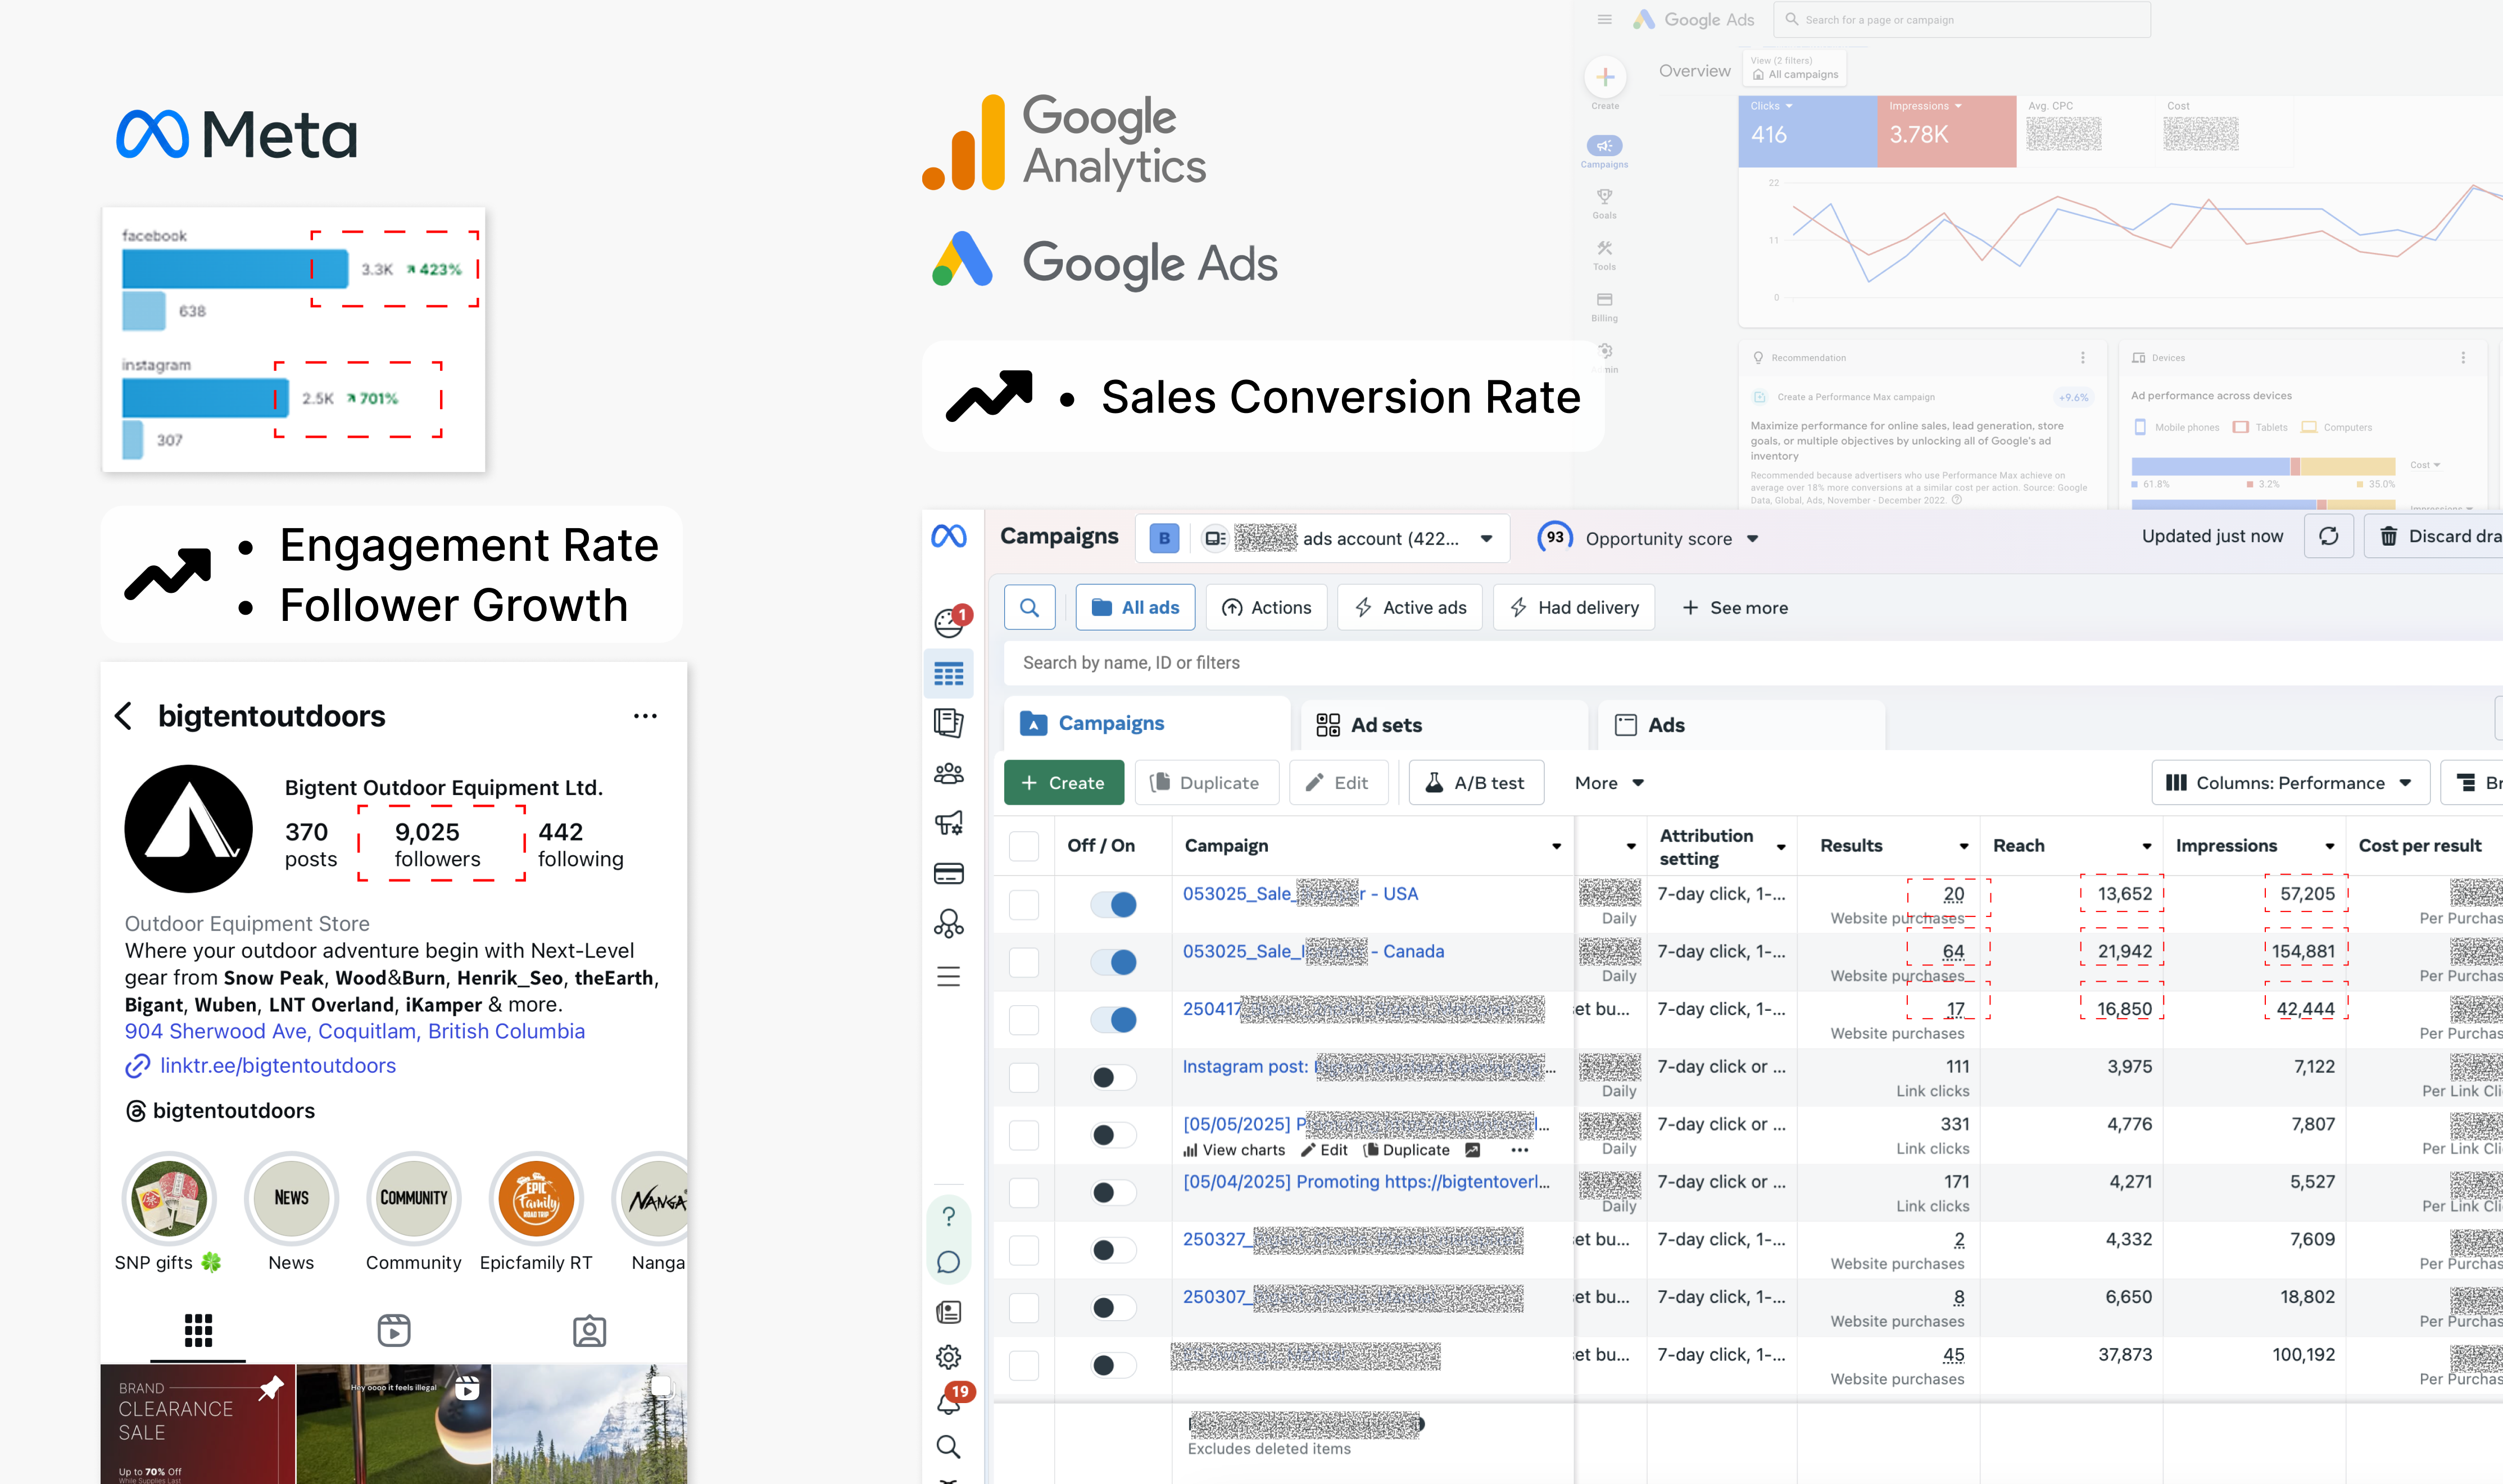Open the Columns: Performance dropdown

[2290, 783]
